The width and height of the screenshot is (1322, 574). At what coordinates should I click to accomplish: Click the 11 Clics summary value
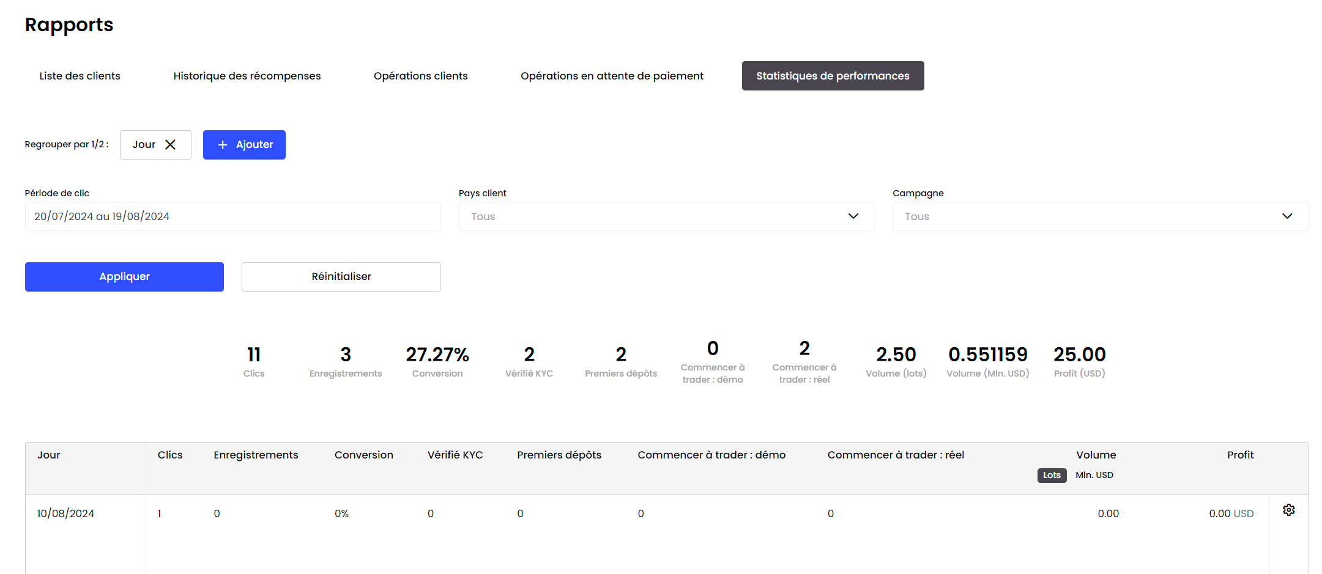click(254, 355)
